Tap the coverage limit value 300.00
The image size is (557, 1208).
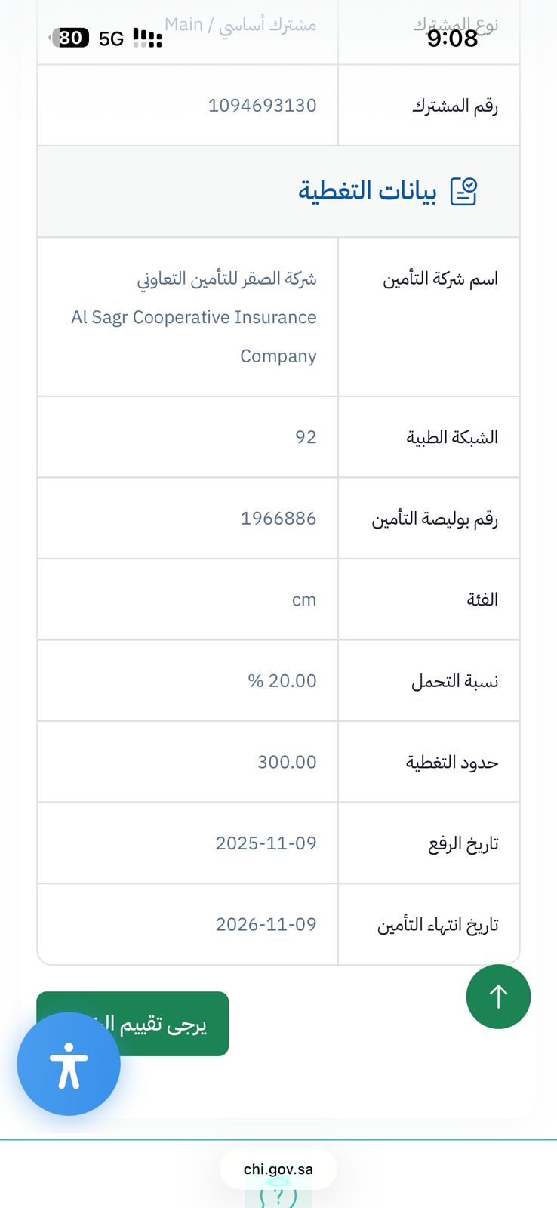287,762
